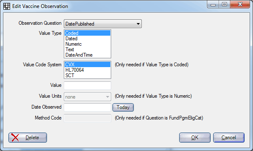
Task: Select CVX code system
Action: point(87,65)
